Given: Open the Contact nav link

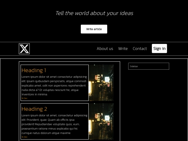Looking at the screenshot, I should [x=140, y=48].
